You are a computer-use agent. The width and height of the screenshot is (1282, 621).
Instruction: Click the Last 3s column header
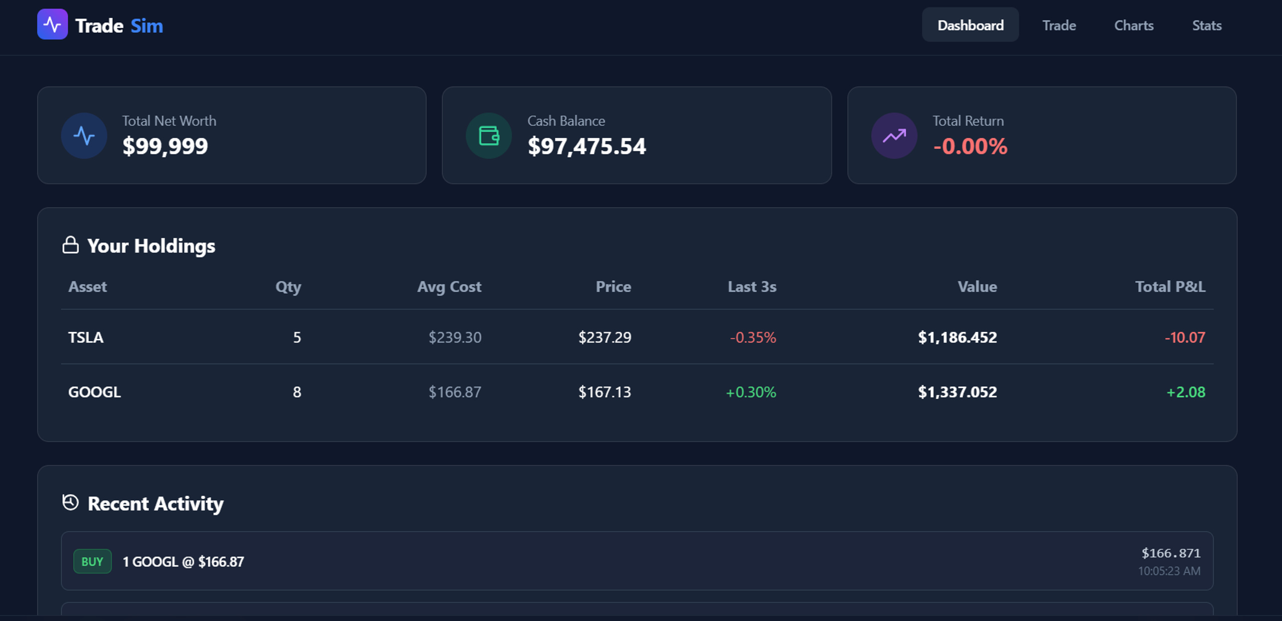[752, 286]
